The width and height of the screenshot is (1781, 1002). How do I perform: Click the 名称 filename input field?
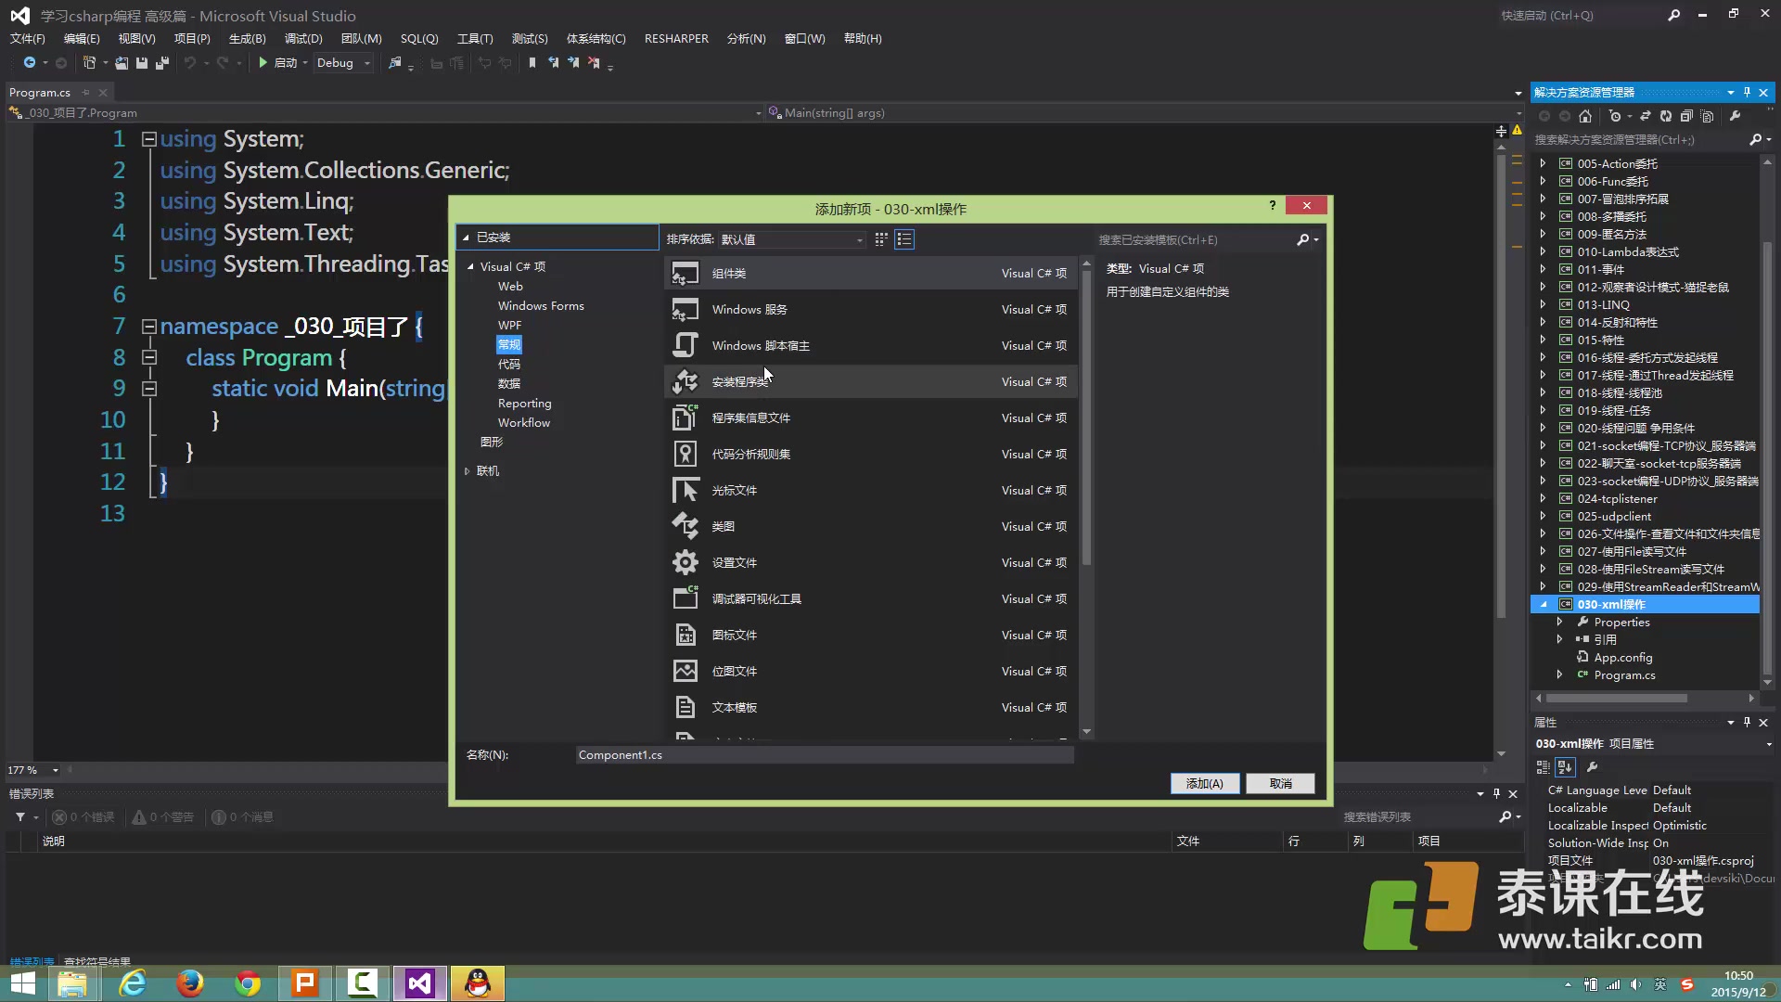click(x=824, y=755)
